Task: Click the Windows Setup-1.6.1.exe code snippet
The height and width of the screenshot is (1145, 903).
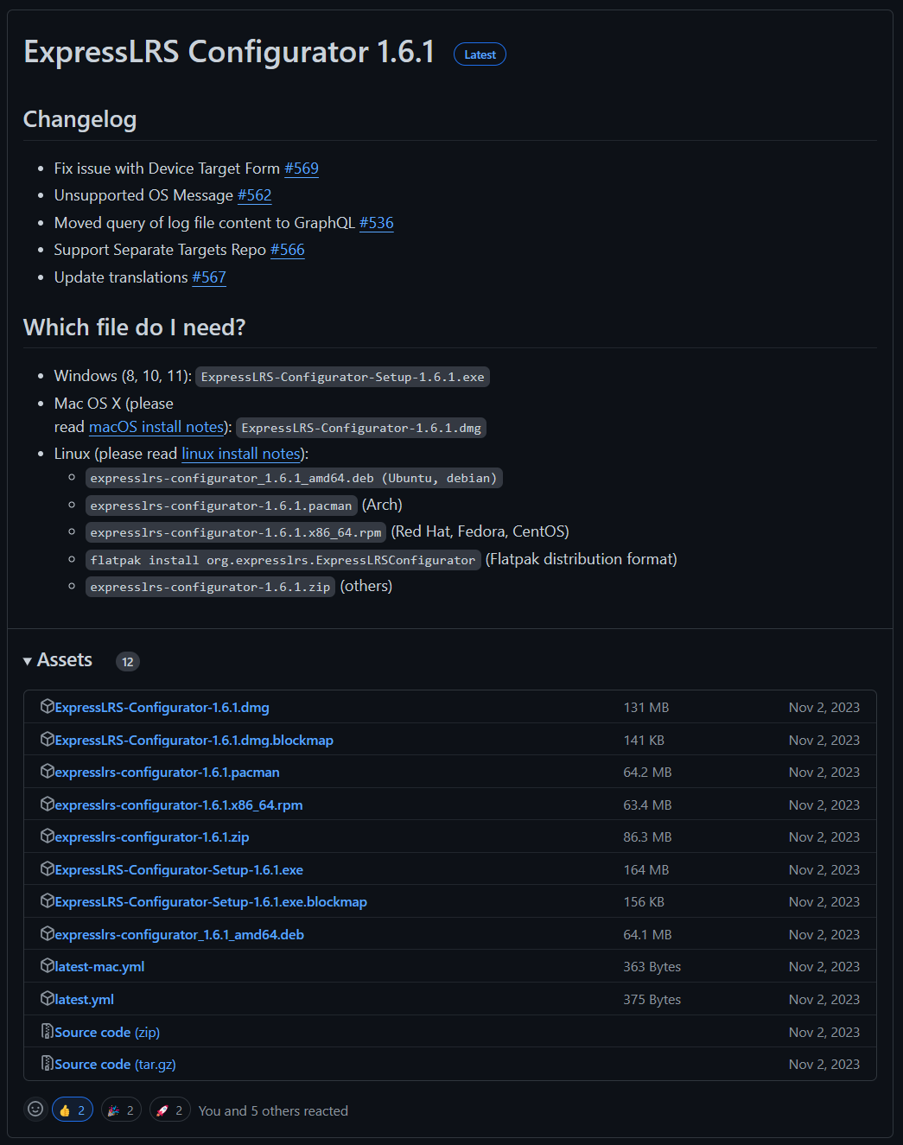Action: pyautogui.click(x=342, y=377)
